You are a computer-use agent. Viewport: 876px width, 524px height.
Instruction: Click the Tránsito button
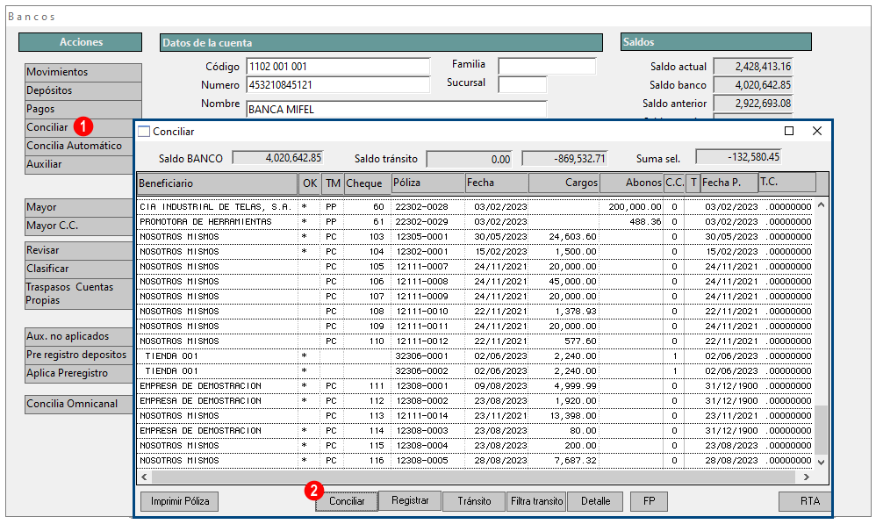(x=474, y=501)
